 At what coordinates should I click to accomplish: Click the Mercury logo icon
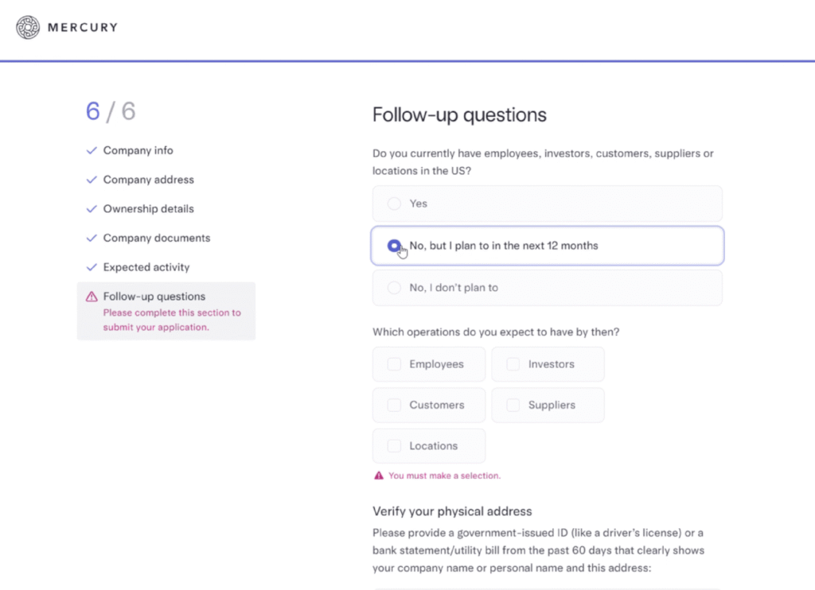point(28,28)
